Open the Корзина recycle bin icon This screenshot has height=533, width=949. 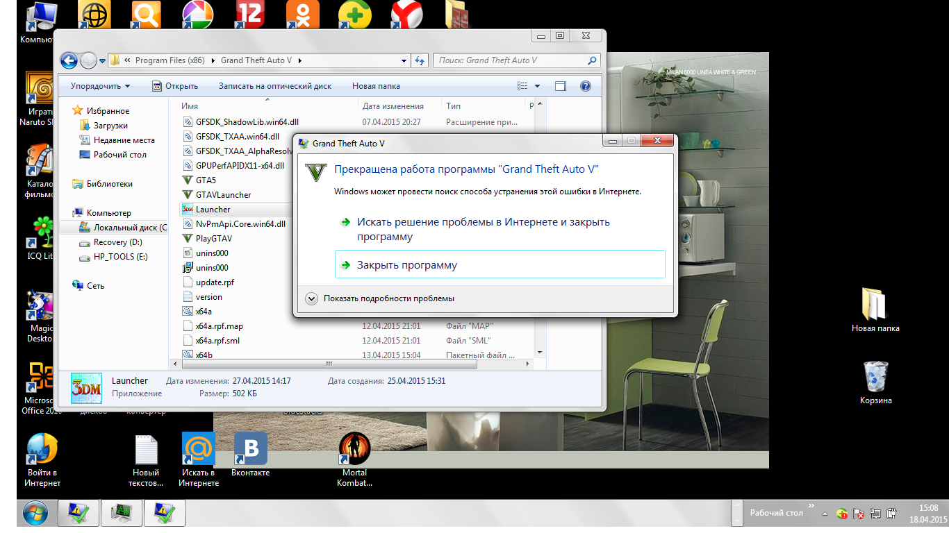(x=875, y=382)
